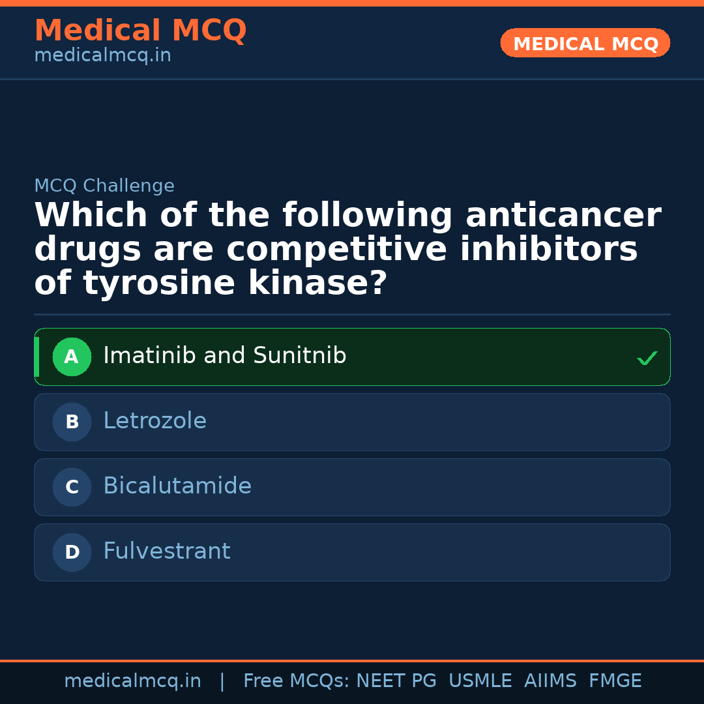Click the letter B circle icon

pos(72,422)
